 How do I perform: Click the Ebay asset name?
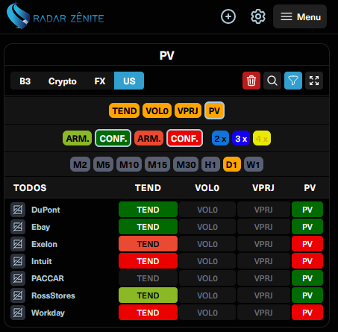tap(40, 227)
